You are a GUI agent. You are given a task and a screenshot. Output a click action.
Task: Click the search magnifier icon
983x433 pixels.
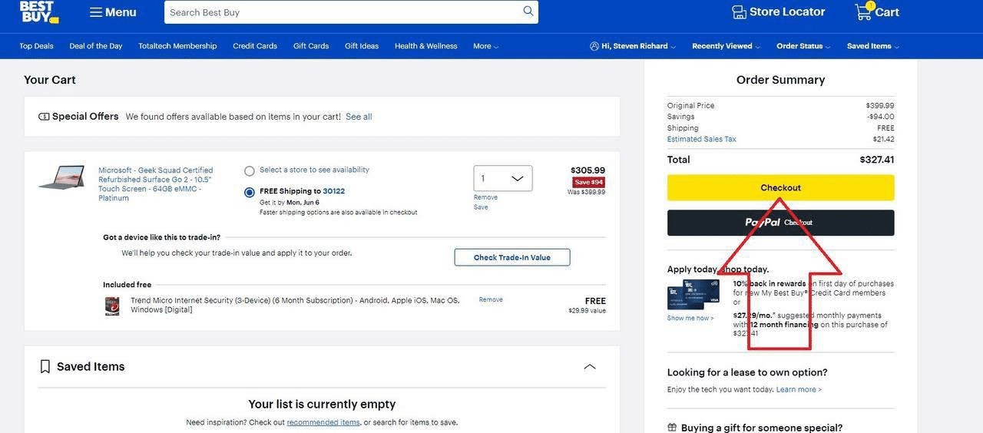528,12
